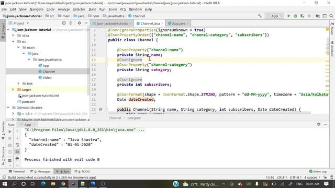Open Event Log in status bar

pos(318,171)
